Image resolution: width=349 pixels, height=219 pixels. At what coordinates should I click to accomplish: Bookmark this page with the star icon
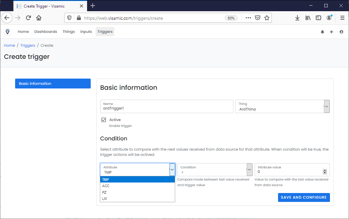point(267,18)
